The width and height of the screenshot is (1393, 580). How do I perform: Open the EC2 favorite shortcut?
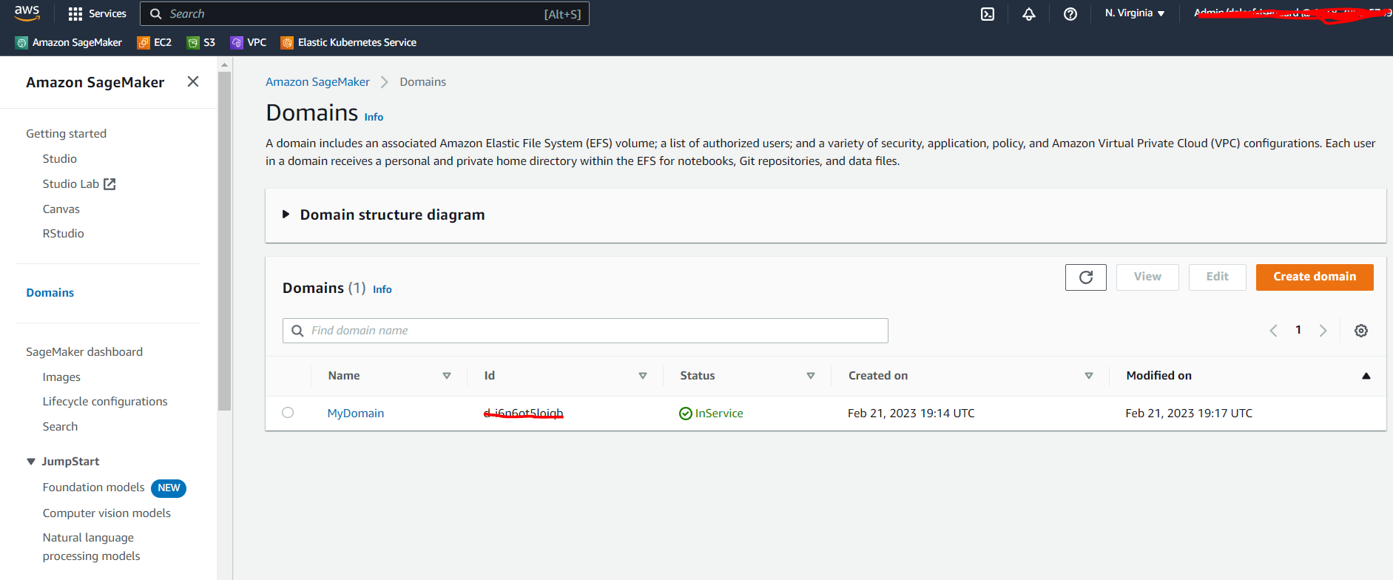point(155,43)
